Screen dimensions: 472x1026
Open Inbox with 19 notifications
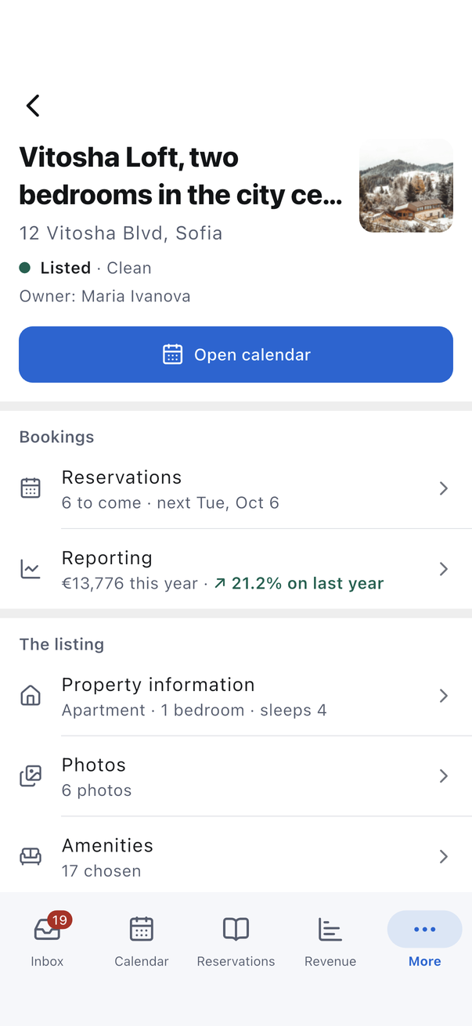tap(48, 939)
